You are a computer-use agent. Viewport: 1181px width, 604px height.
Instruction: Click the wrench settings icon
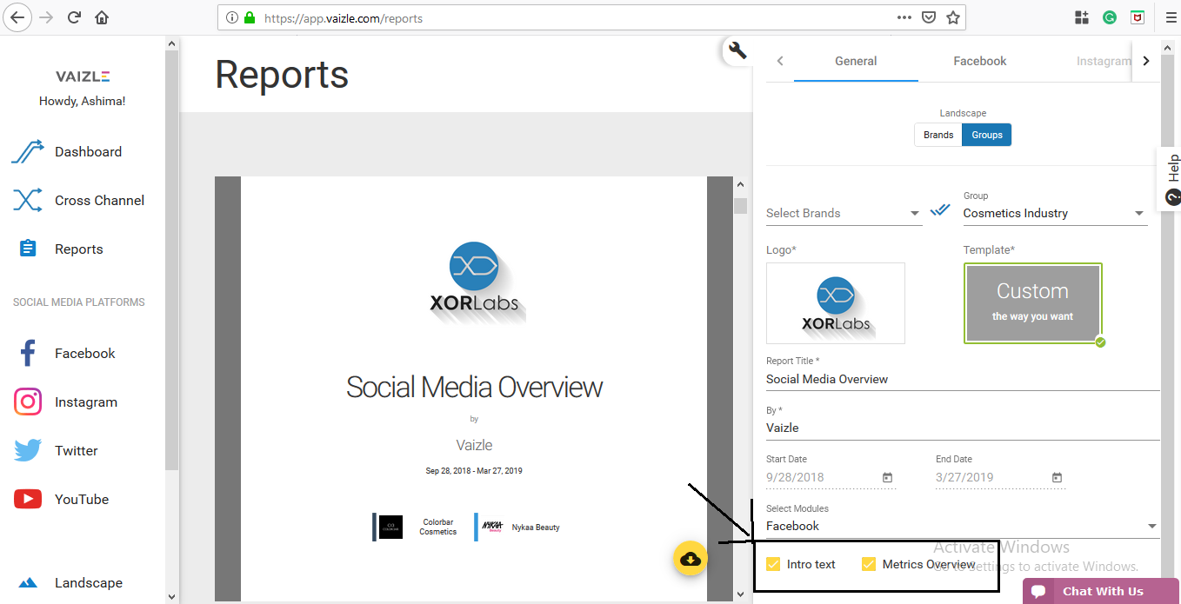click(737, 50)
